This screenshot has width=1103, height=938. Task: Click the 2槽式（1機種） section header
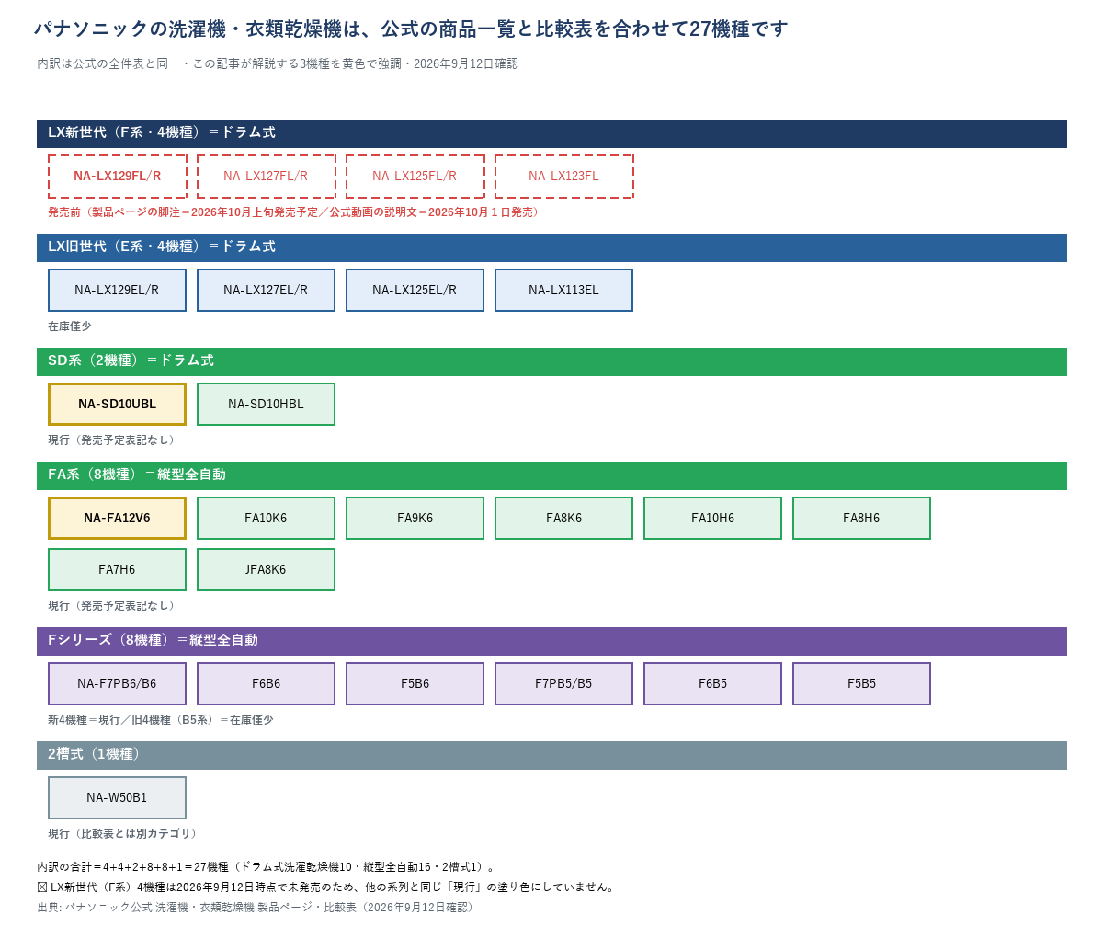(x=551, y=755)
